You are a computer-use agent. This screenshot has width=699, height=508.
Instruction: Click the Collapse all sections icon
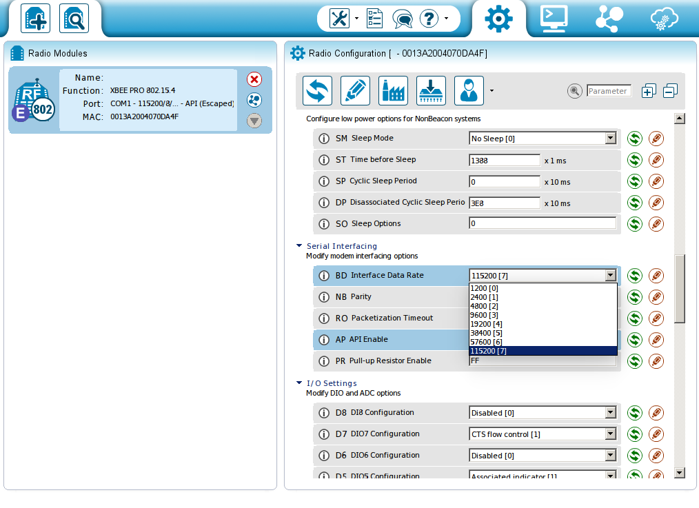coord(671,91)
